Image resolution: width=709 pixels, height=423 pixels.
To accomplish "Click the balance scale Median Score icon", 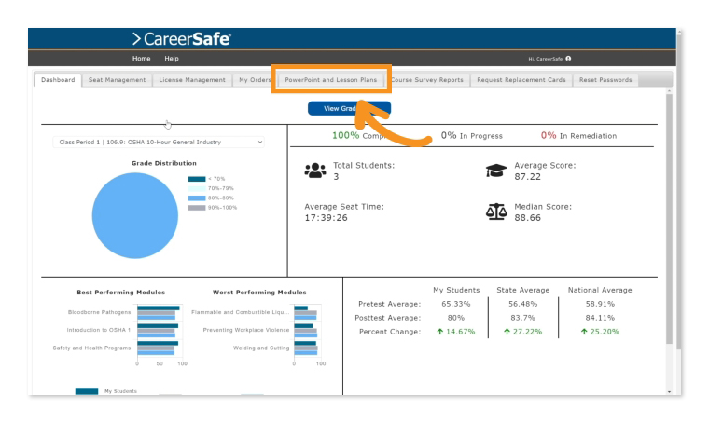I will pos(496,211).
